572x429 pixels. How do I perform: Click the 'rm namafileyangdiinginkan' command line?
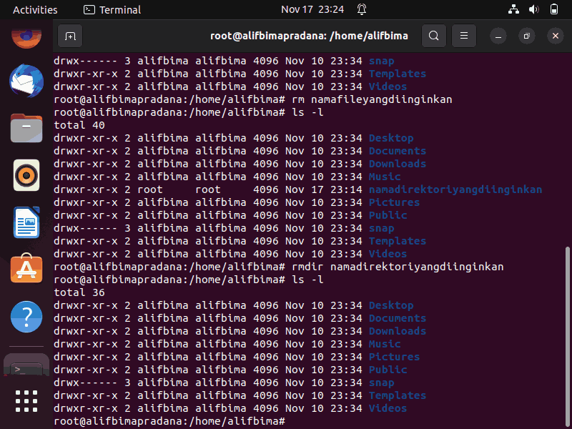click(253, 99)
